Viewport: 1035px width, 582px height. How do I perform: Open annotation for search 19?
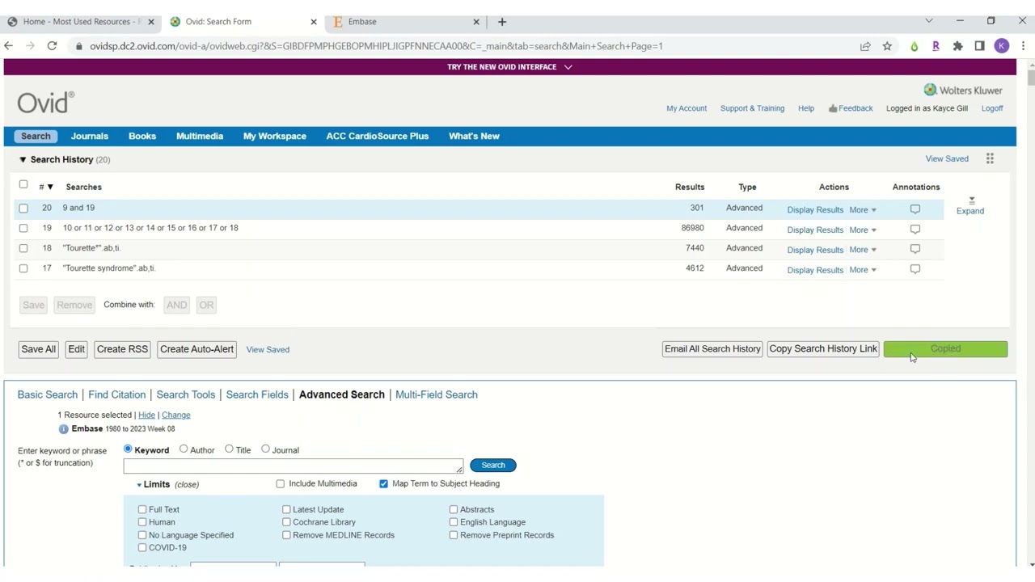[x=915, y=229]
